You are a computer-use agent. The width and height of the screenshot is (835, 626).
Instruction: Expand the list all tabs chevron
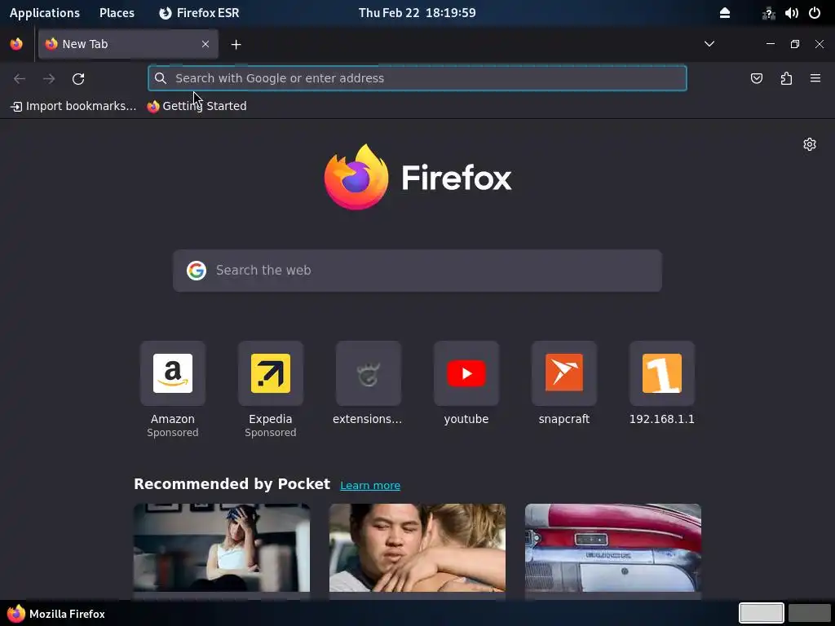(709, 44)
